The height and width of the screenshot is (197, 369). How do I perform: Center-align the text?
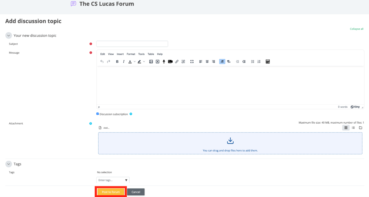[x=207, y=62]
